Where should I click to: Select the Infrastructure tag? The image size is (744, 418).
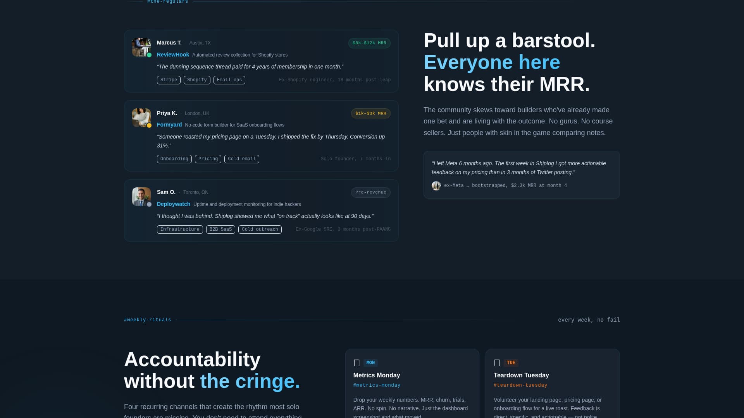[180, 230]
